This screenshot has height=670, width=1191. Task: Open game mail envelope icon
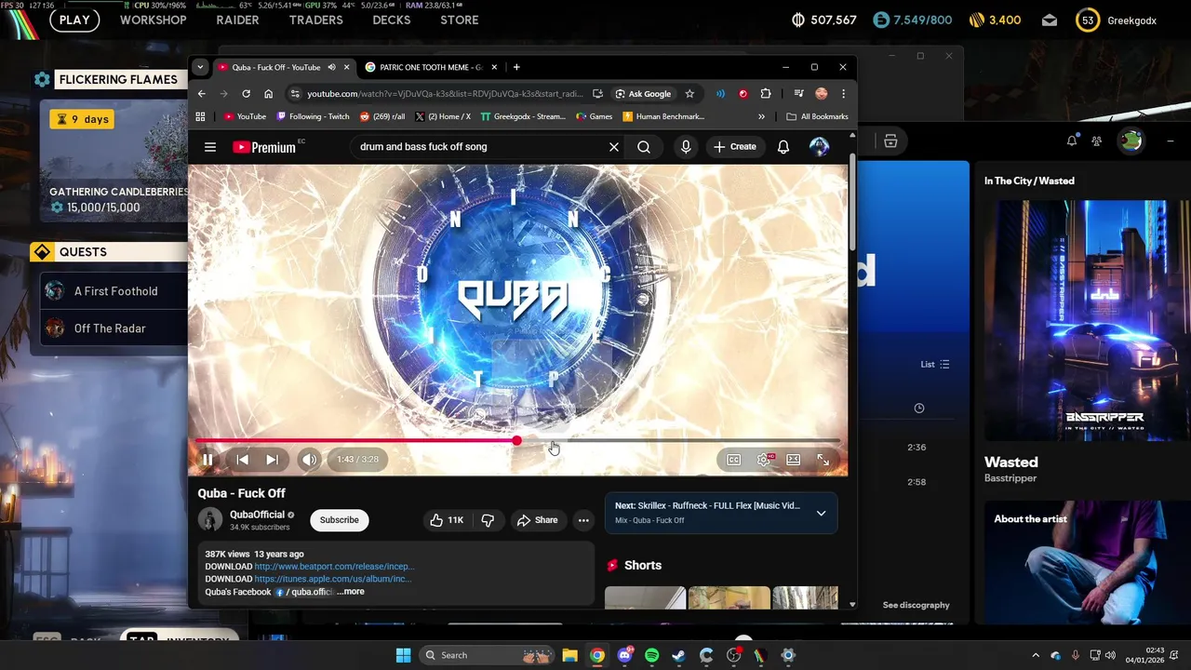[x=1050, y=20]
